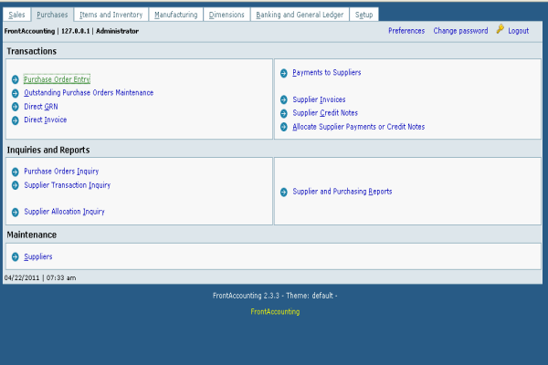548x365 pixels.
Task: Click arrow icon beside Supplier Allocation Inquiry
Action: tap(15, 212)
